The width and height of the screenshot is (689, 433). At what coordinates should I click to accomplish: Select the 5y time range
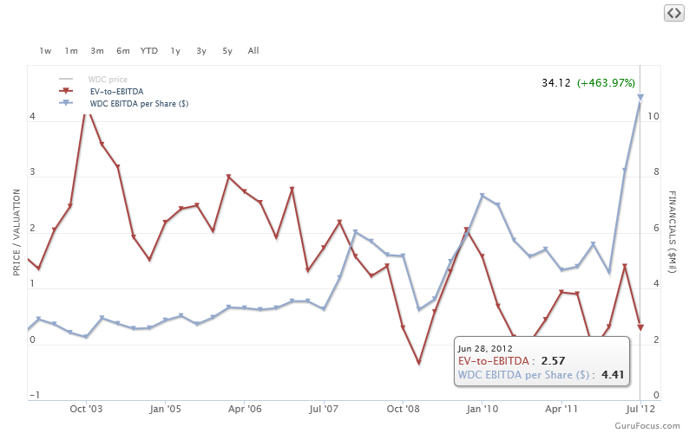(227, 51)
